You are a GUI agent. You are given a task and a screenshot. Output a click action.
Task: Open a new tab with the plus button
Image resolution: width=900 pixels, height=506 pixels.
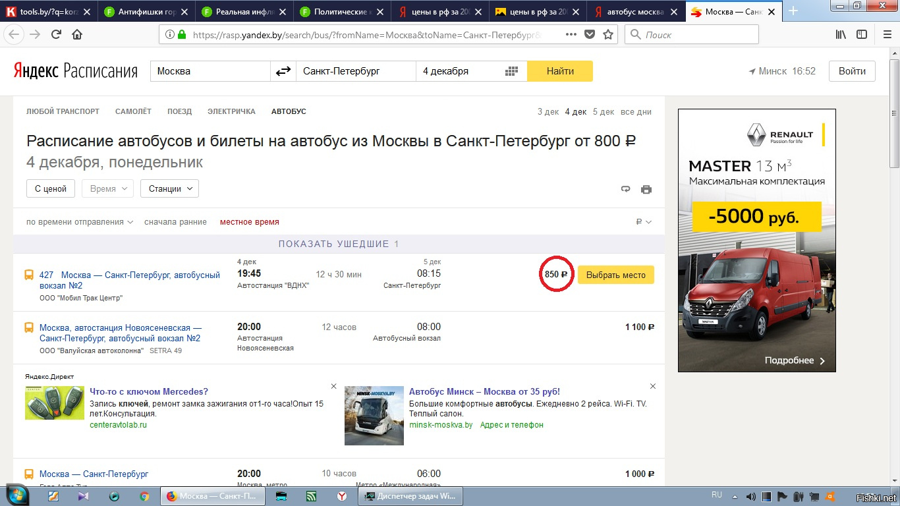[793, 11]
